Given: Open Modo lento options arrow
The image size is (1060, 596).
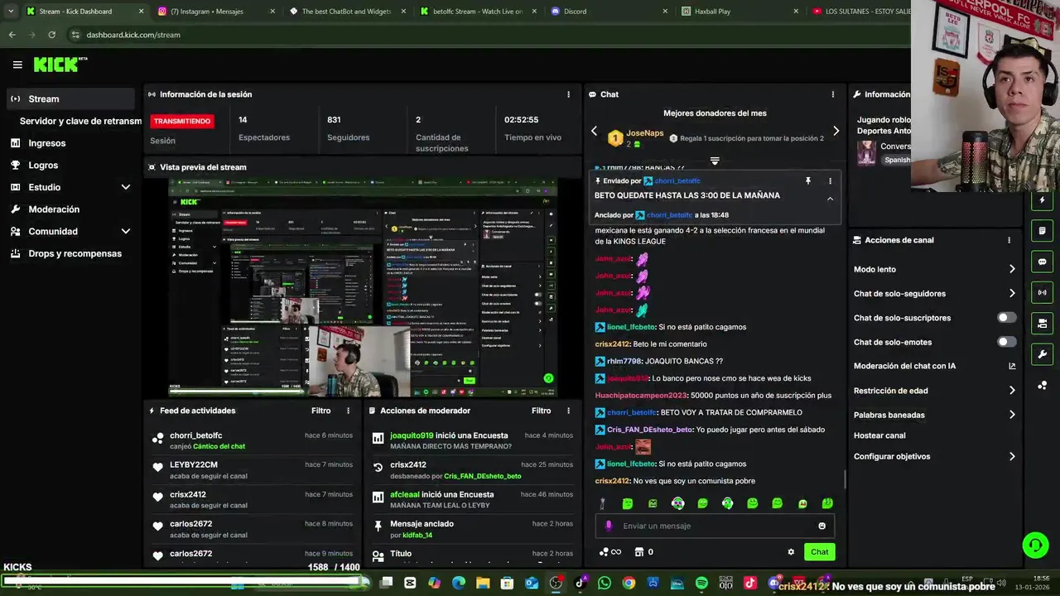Looking at the screenshot, I should 1012,269.
